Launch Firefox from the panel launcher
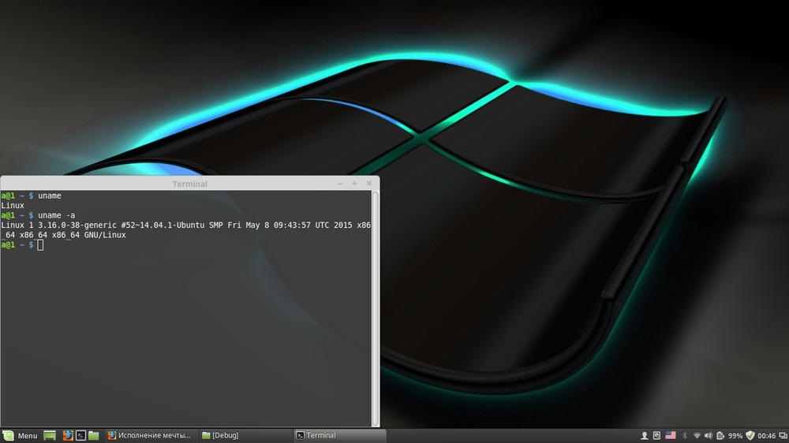 click(68, 435)
